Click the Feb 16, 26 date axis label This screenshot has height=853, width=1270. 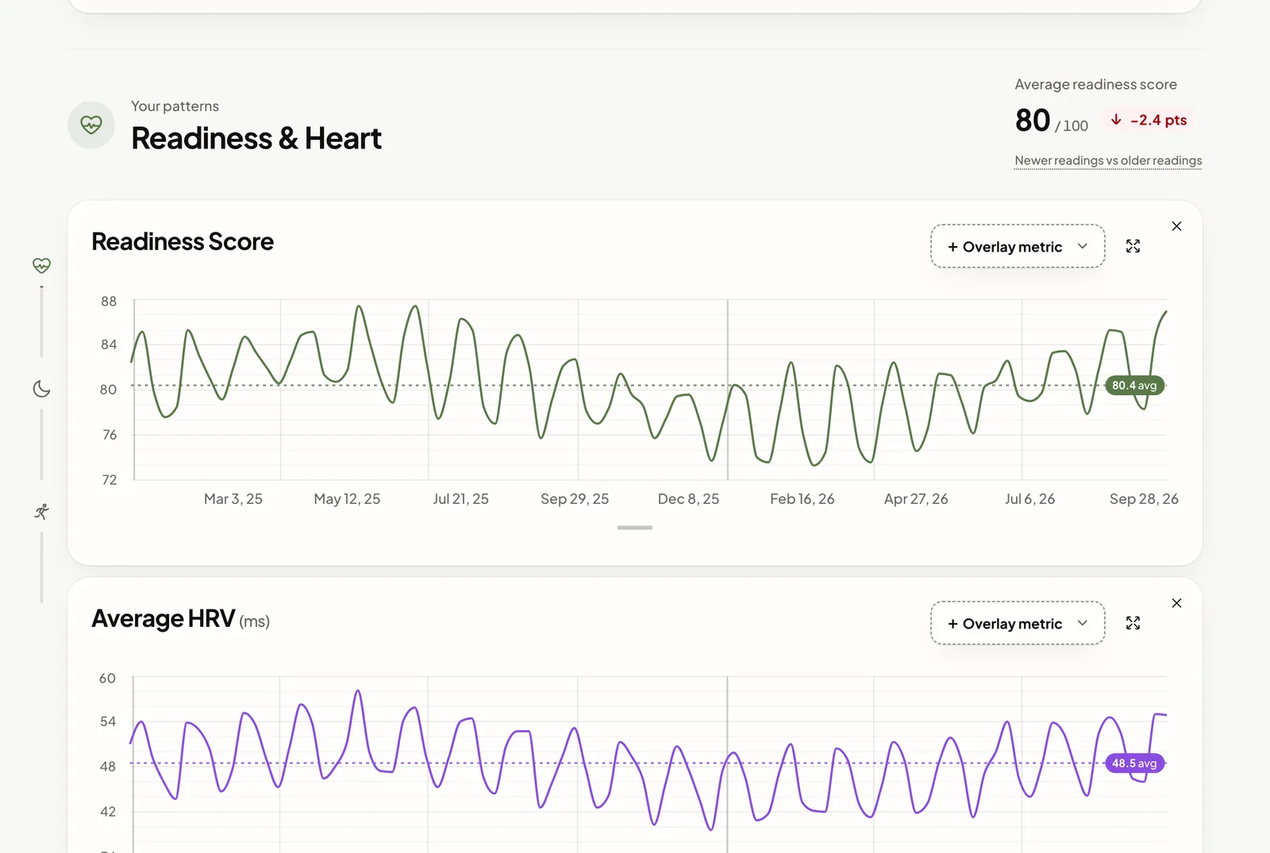click(x=802, y=499)
